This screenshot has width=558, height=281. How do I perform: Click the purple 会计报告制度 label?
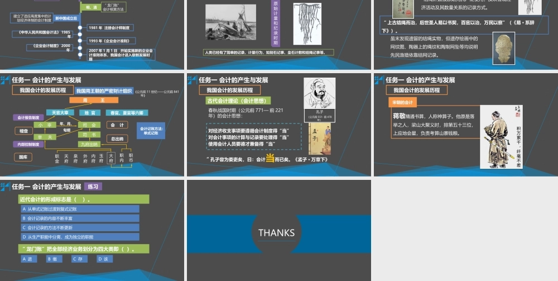click(28, 117)
